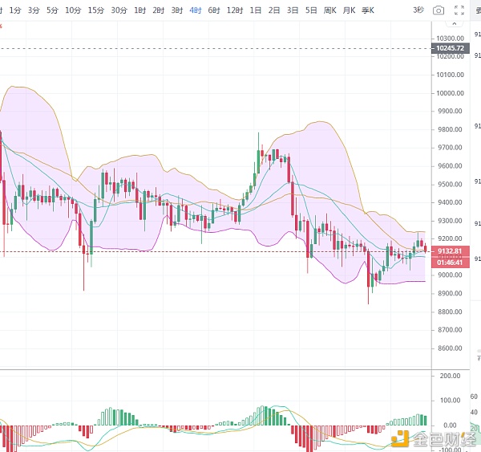Click the 10000.00 price axis label
The image size is (481, 452).
pos(450,93)
